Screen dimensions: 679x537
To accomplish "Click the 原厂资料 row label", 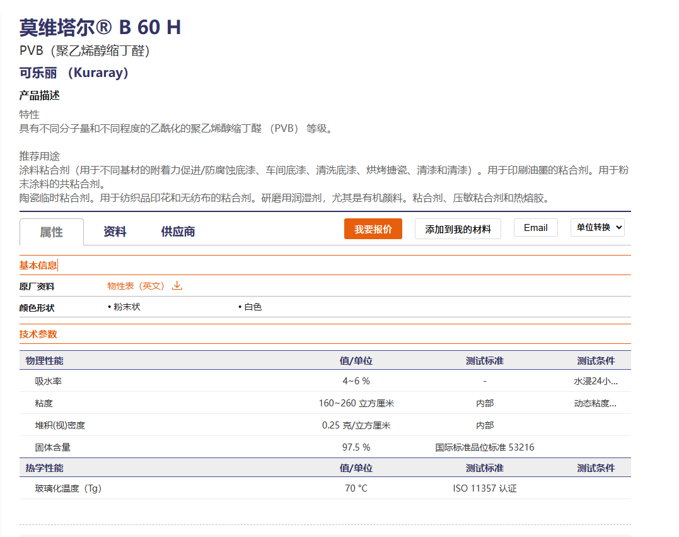I will point(37,286).
